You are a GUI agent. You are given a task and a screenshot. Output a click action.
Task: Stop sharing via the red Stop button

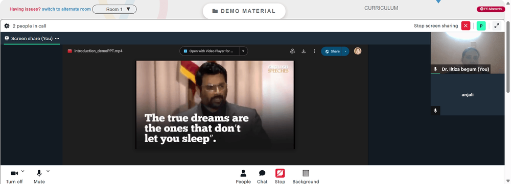(x=280, y=176)
